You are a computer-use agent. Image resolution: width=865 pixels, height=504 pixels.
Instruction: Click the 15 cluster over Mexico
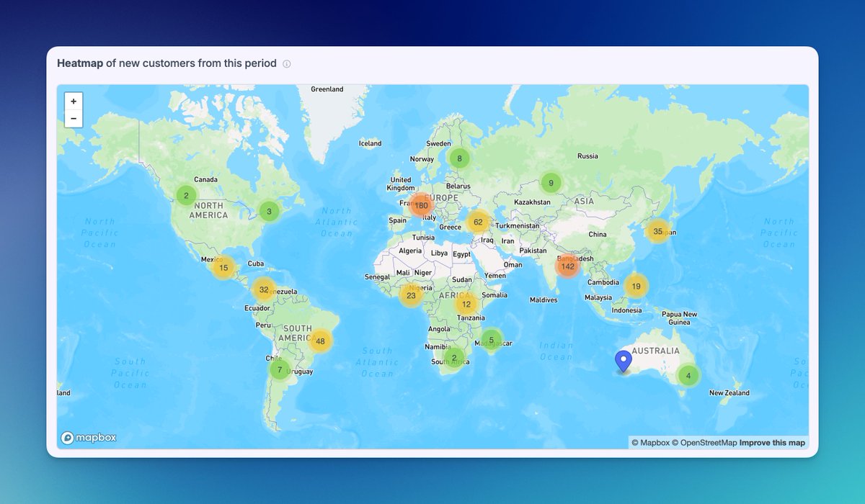(222, 267)
